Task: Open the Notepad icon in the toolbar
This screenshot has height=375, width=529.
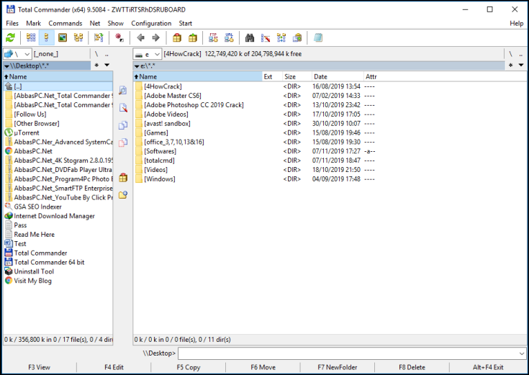Action: [318, 37]
